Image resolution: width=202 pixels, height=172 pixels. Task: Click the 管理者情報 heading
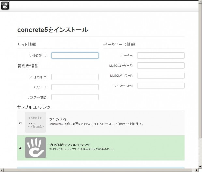(x=28, y=66)
